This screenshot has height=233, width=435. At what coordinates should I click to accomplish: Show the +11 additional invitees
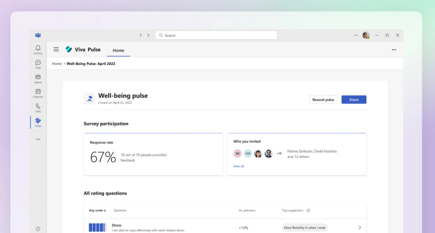(279, 153)
